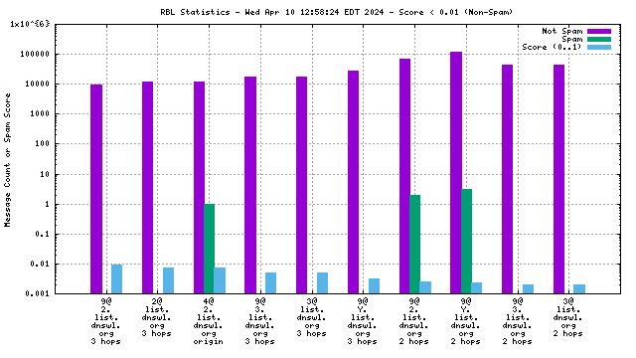
Task: Click the 1x10^{6} y-axis tick label
Action: [30, 24]
